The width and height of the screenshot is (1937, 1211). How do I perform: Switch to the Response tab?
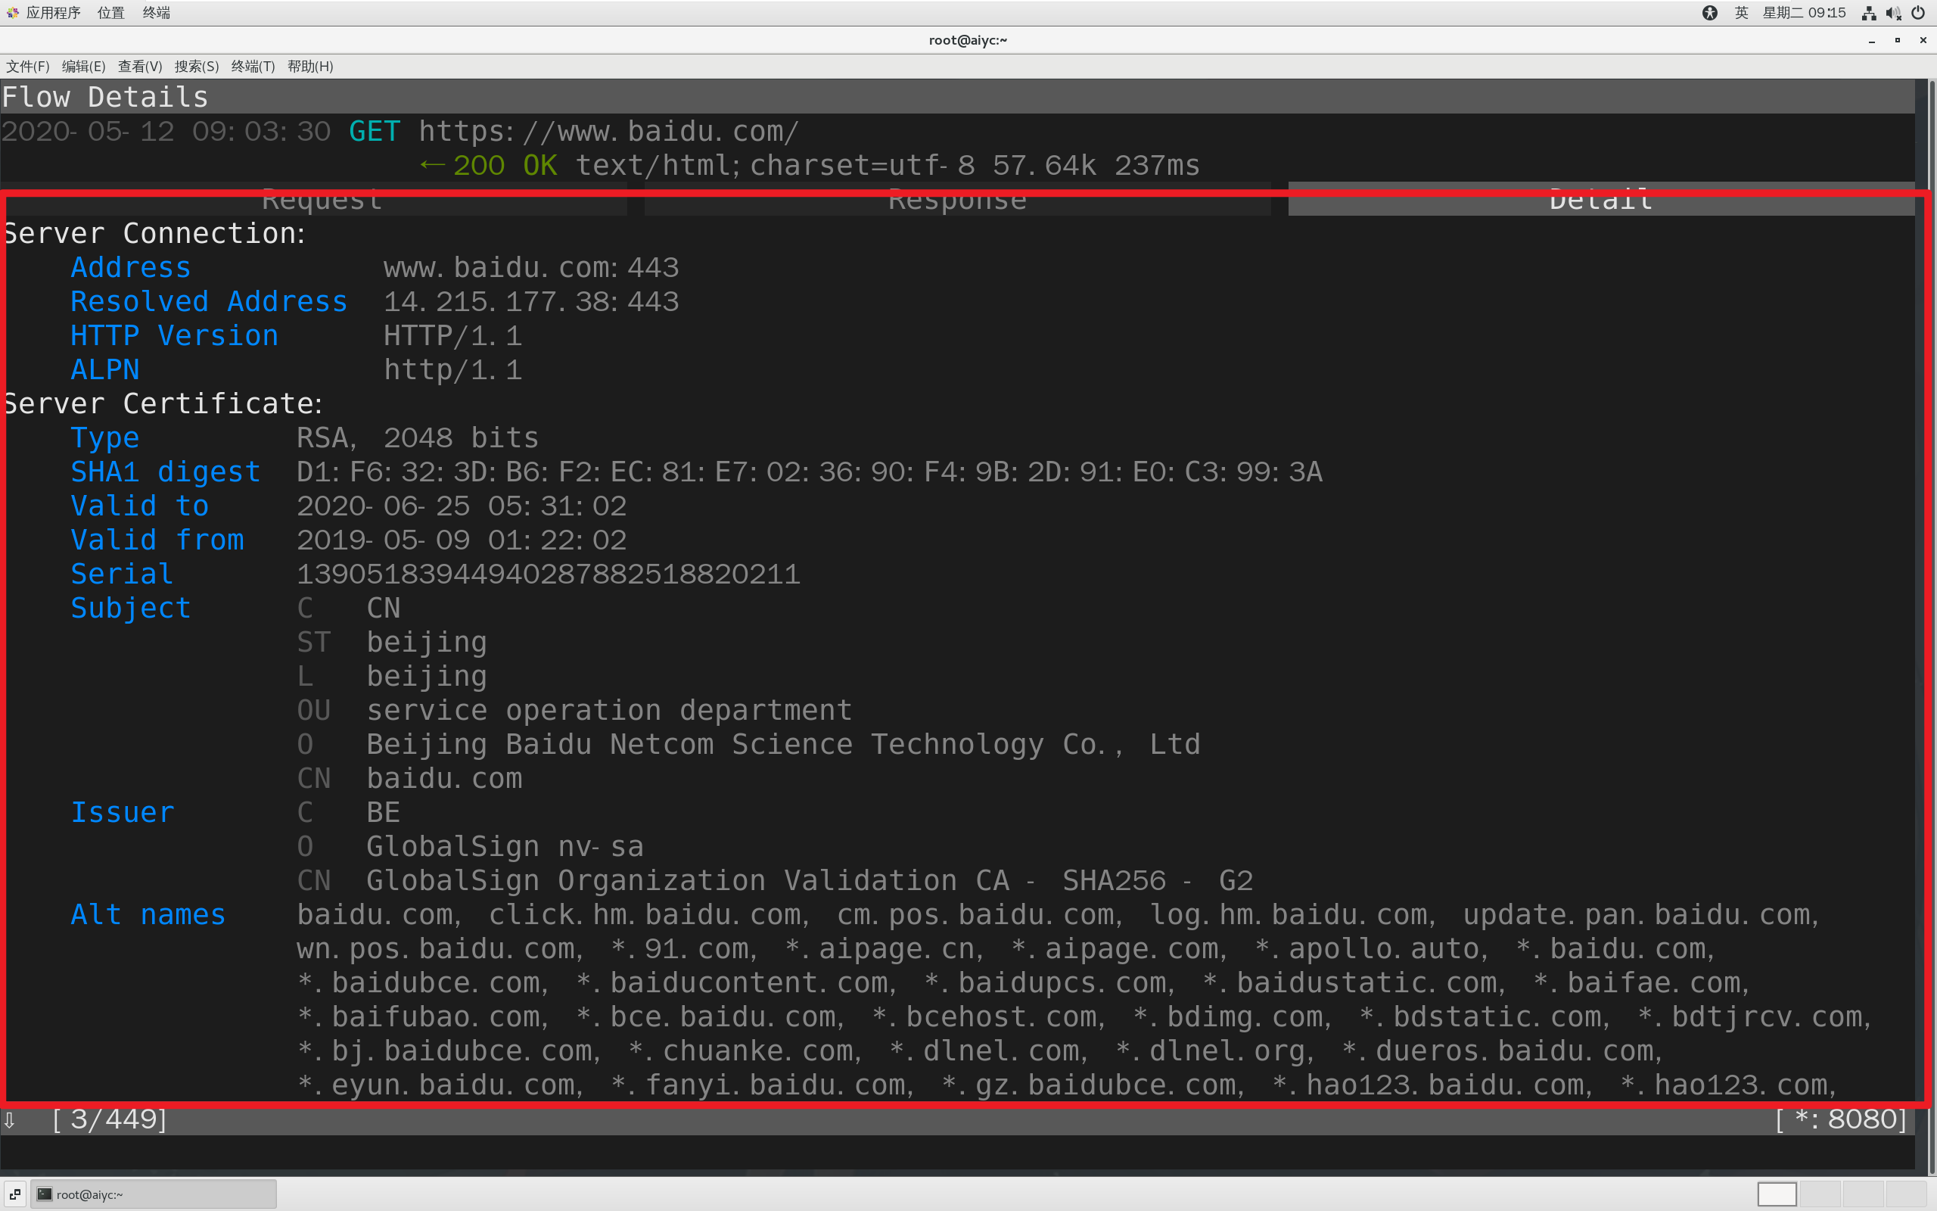957,199
